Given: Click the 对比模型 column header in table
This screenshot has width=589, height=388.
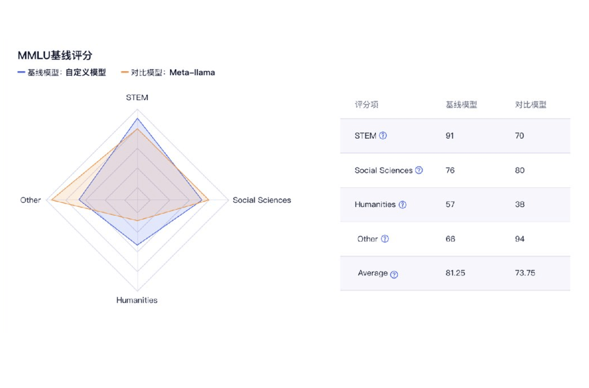Looking at the screenshot, I should 531,105.
